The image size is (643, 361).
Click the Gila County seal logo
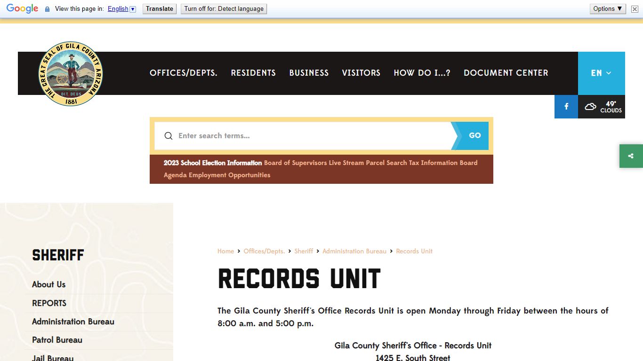coord(70,74)
